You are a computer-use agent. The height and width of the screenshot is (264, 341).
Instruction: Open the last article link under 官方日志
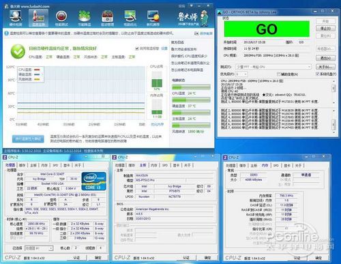coord(187,70)
